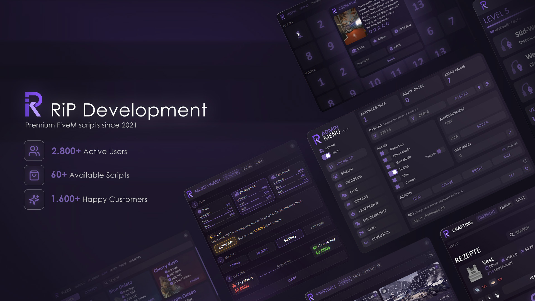Click the Revive action button
This screenshot has width=535, height=301.
tap(447, 184)
